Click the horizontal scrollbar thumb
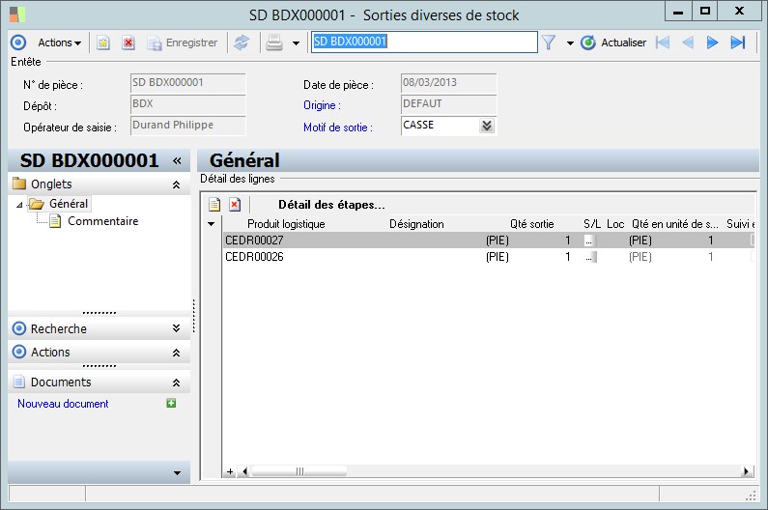The image size is (768, 510). [299, 471]
